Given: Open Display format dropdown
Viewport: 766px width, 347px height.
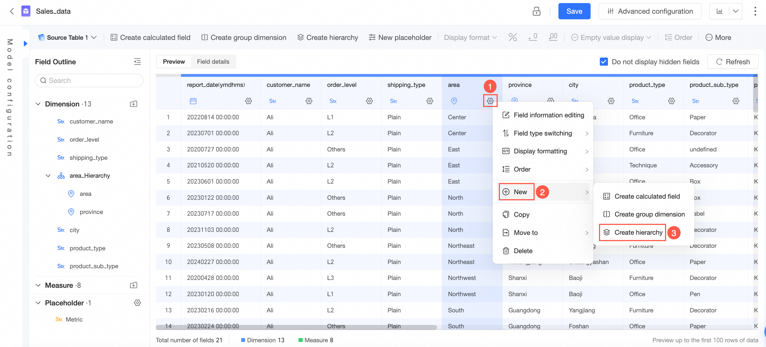Looking at the screenshot, I should pos(470,37).
